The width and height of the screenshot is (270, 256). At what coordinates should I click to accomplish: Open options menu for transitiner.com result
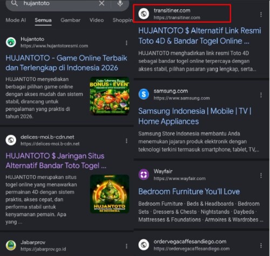(x=261, y=15)
